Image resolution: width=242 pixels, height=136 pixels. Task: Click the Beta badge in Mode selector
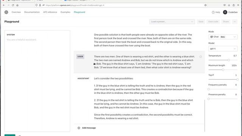coord(223,37)
